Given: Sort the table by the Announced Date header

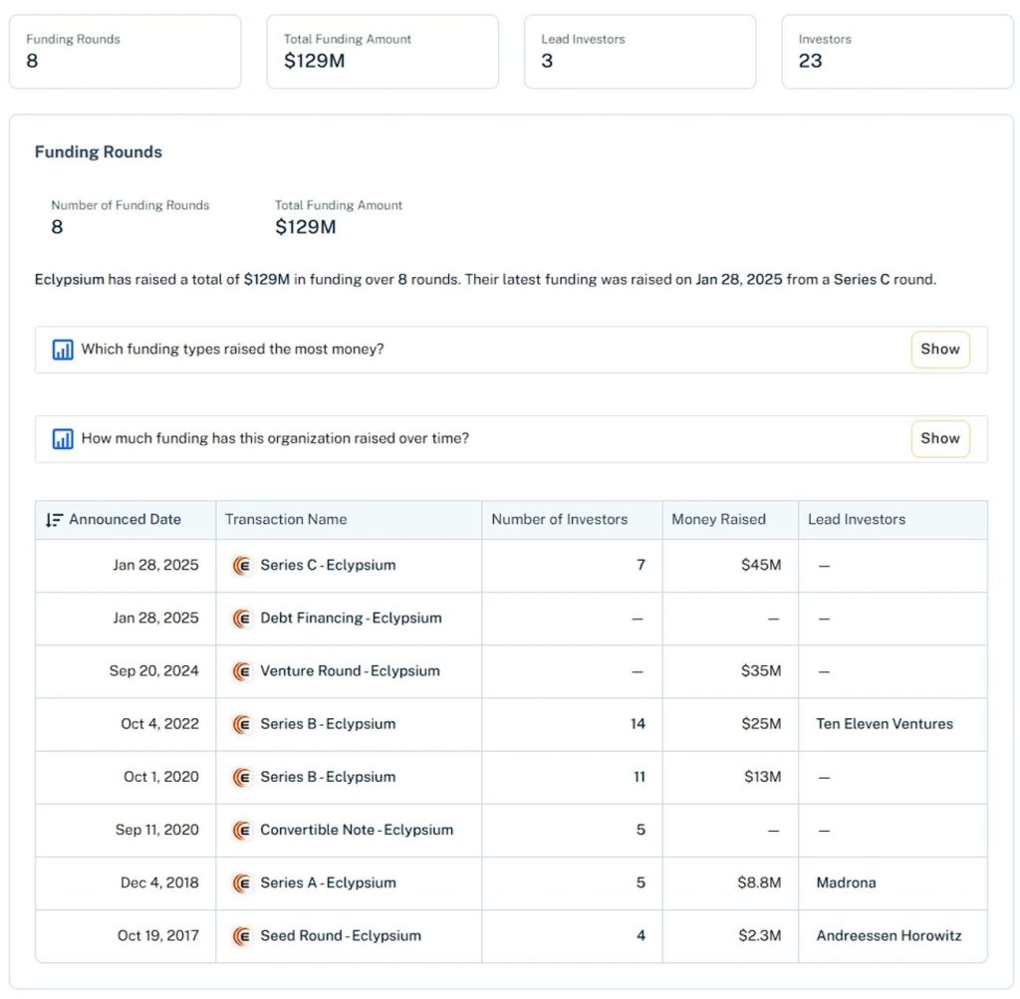Looking at the screenshot, I should 125,520.
